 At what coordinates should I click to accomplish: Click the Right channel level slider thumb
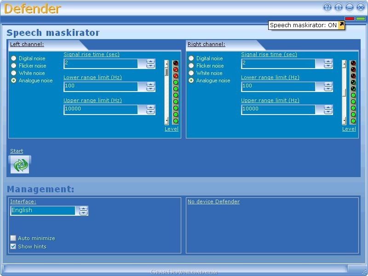point(344,93)
